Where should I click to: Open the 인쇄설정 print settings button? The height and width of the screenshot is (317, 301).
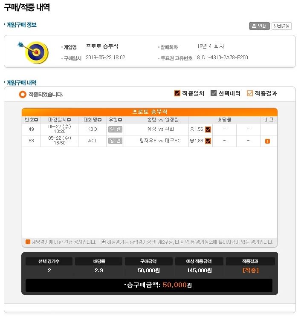pyautogui.click(x=281, y=26)
